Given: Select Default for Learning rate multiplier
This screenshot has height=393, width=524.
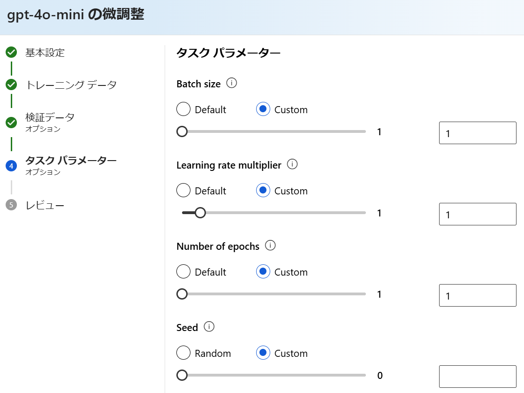Looking at the screenshot, I should point(183,191).
